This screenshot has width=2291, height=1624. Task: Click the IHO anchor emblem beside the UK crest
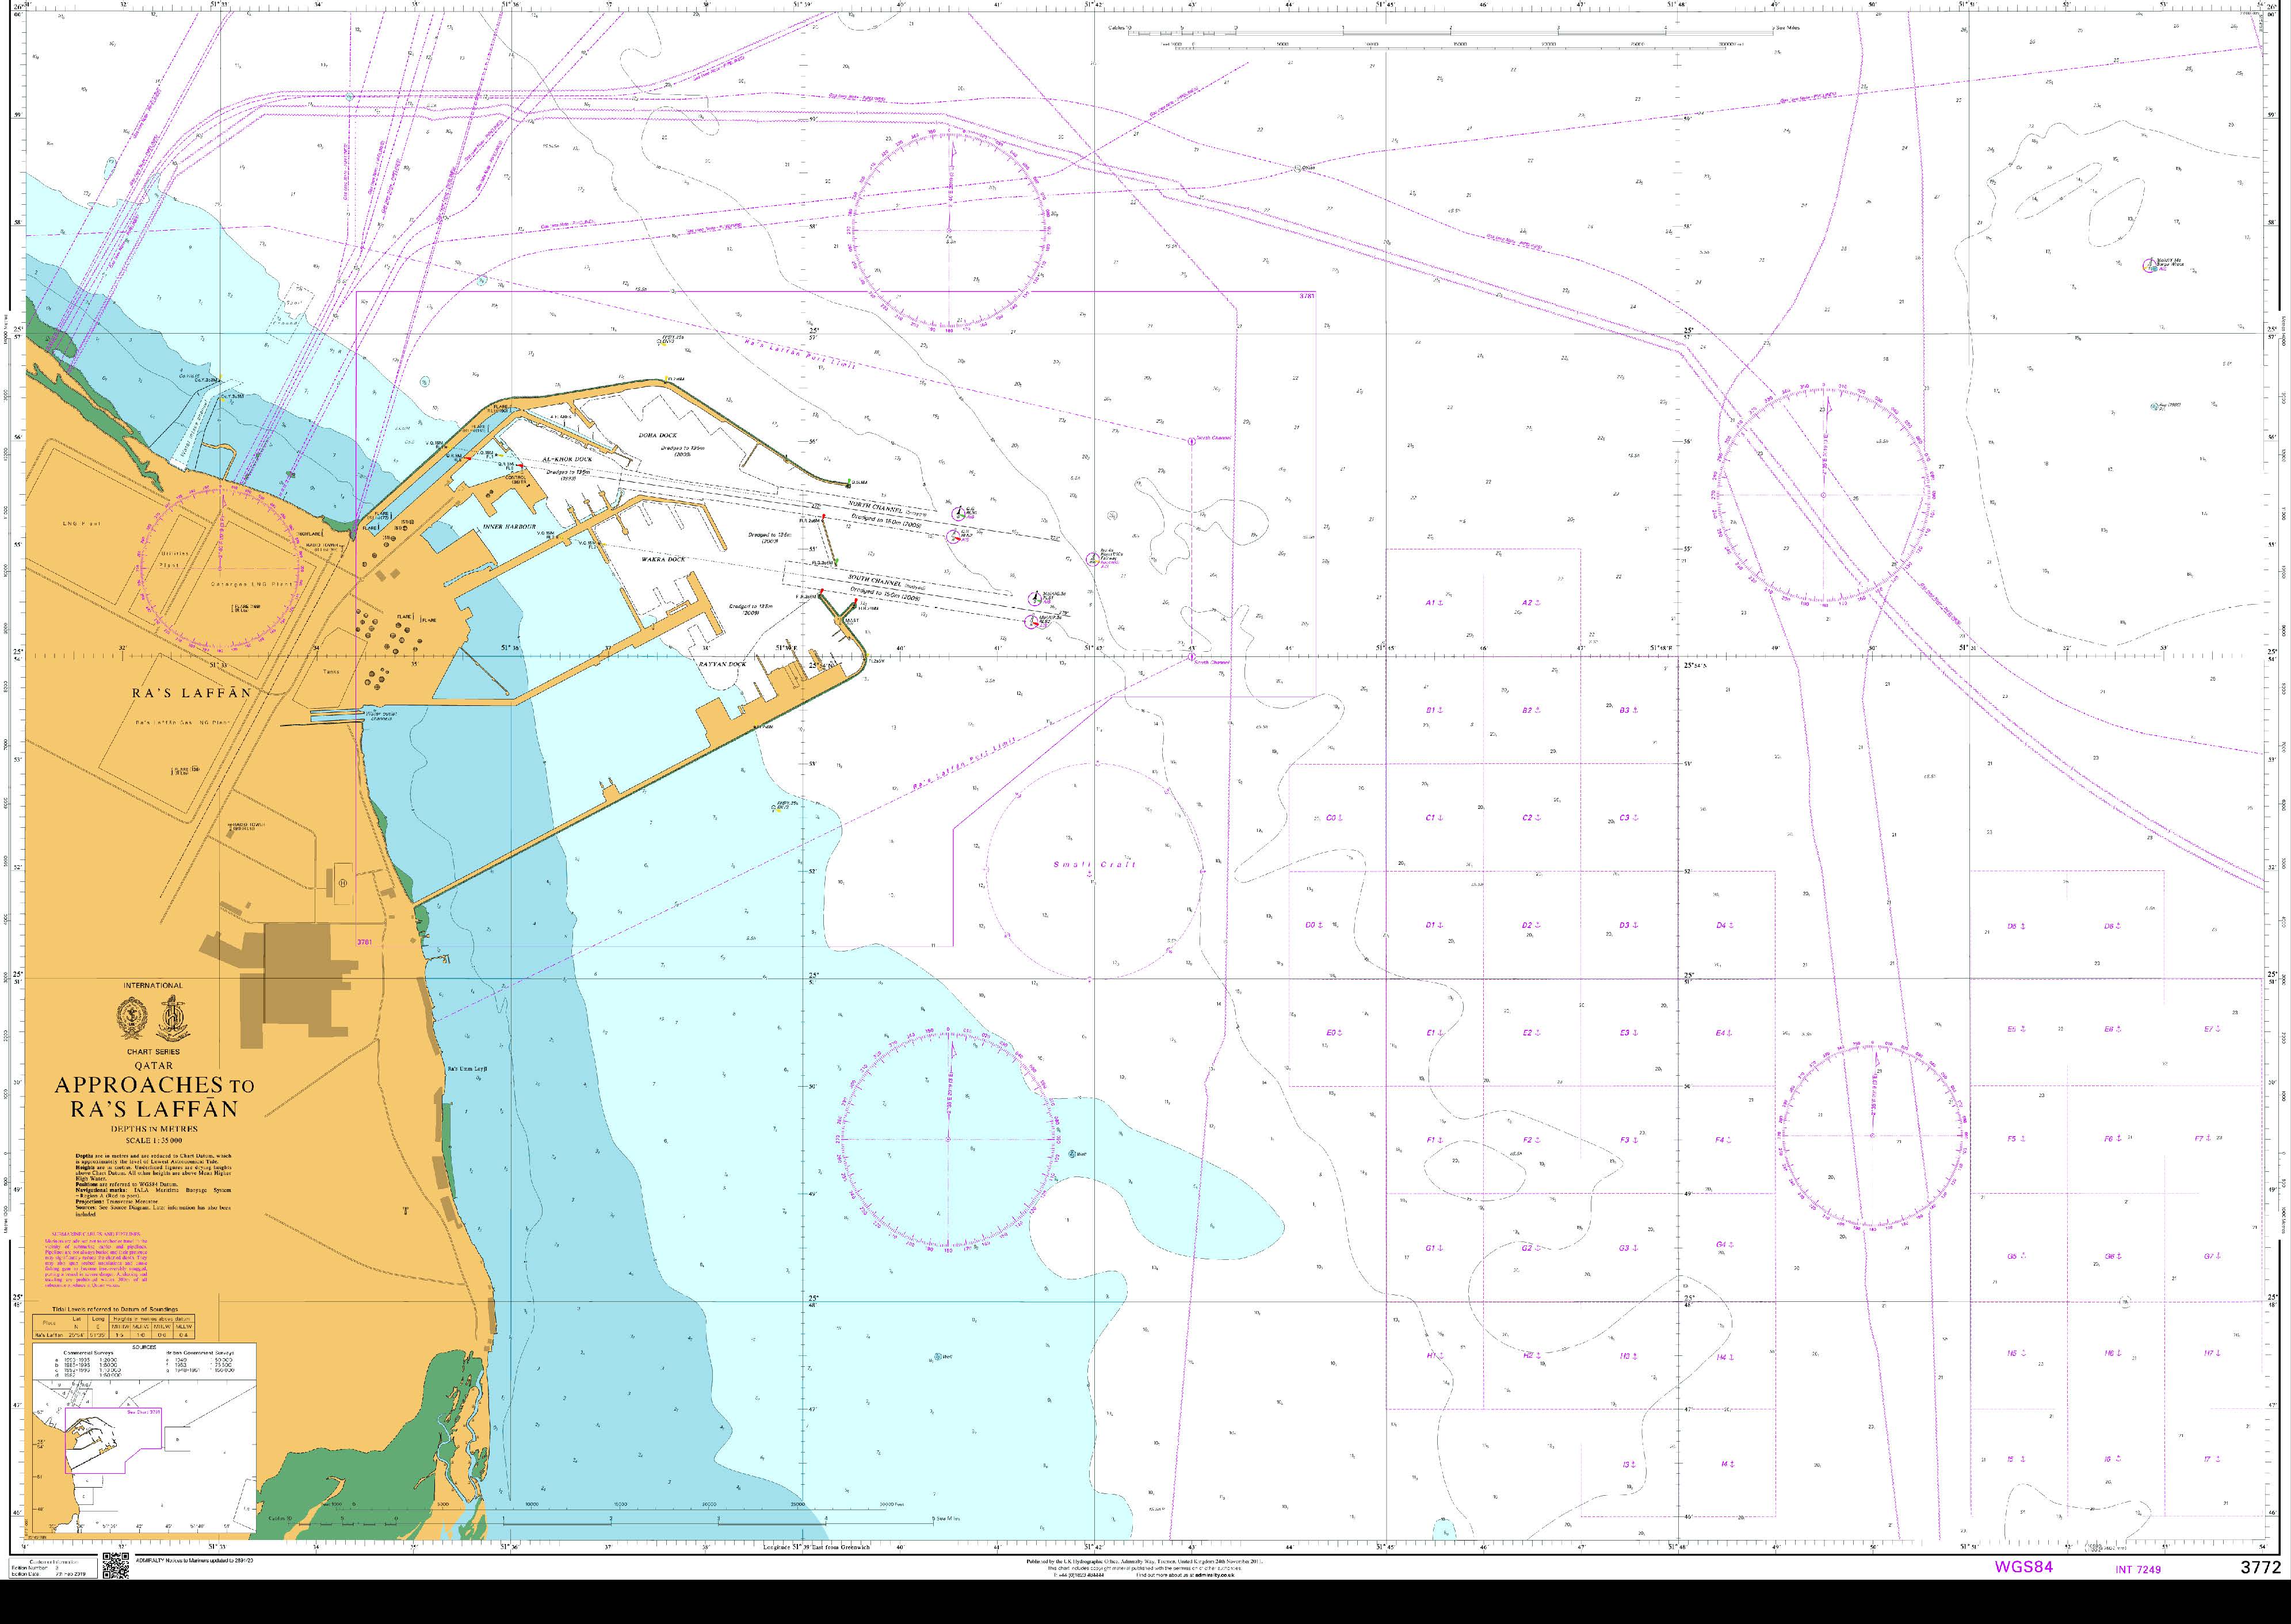click(174, 1018)
